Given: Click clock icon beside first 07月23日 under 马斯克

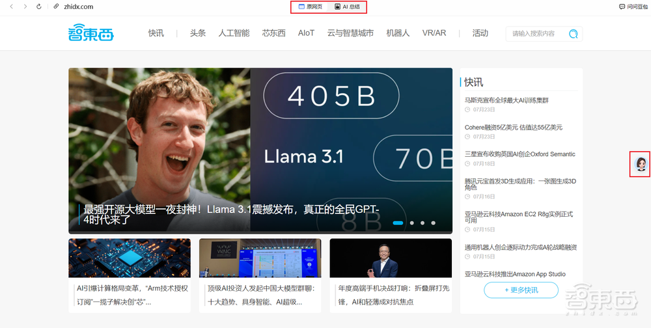Looking at the screenshot, I should point(467,109).
